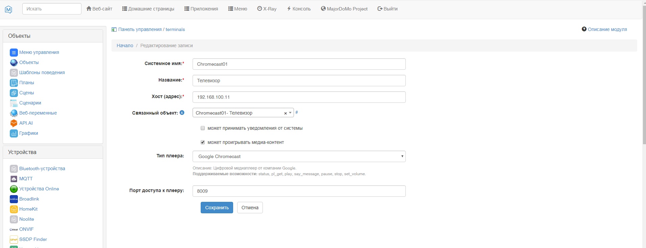Open the Control menu sidebar icon

14,53
